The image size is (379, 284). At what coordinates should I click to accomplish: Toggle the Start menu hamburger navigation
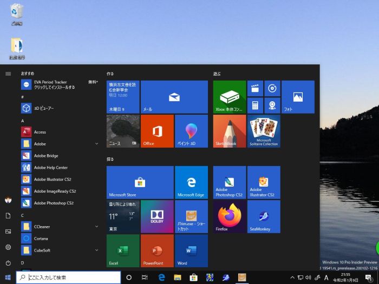[x=8, y=74]
